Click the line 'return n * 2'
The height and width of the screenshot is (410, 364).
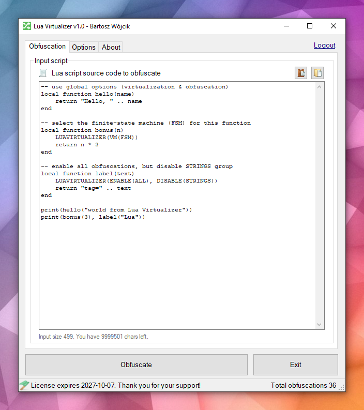pos(77,145)
